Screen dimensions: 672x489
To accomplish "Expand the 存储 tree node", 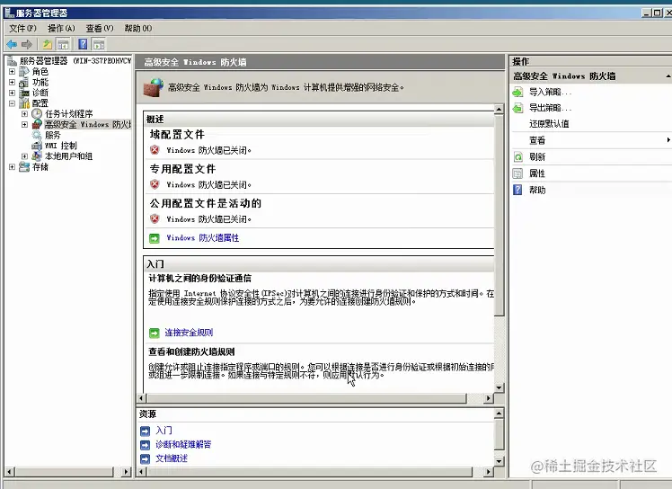I will tap(12, 167).
